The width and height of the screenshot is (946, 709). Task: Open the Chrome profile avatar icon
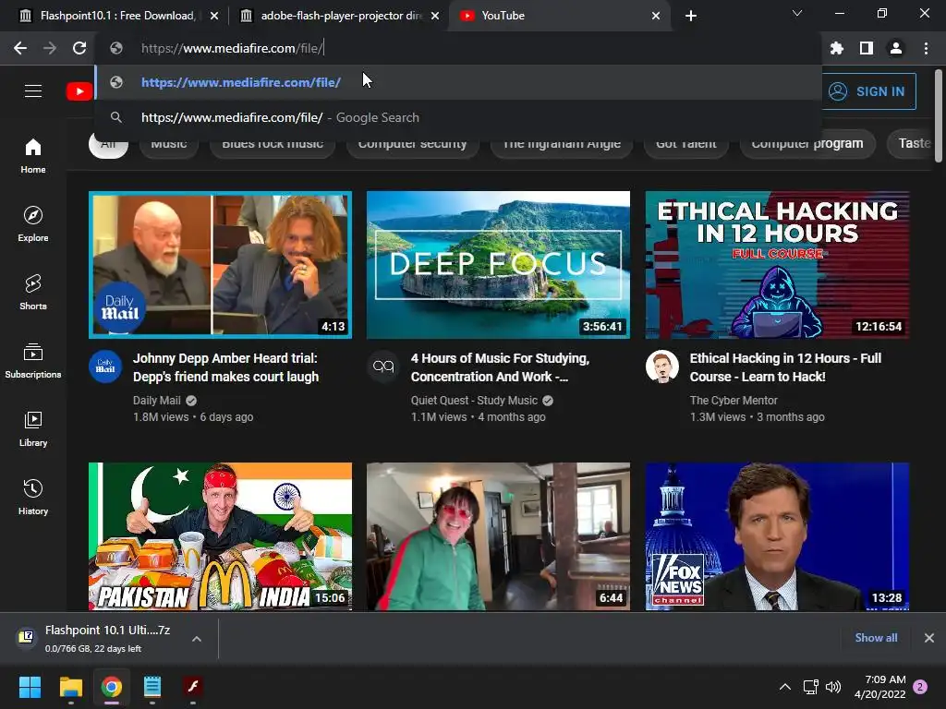pyautogui.click(x=896, y=48)
